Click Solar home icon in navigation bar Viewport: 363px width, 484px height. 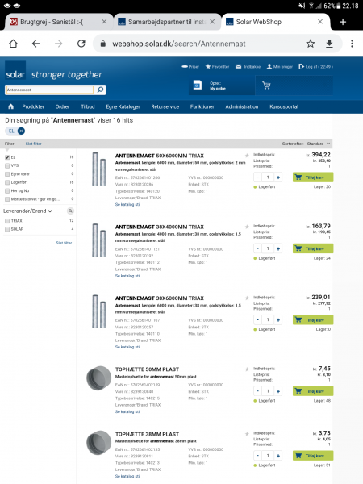tap(10, 106)
